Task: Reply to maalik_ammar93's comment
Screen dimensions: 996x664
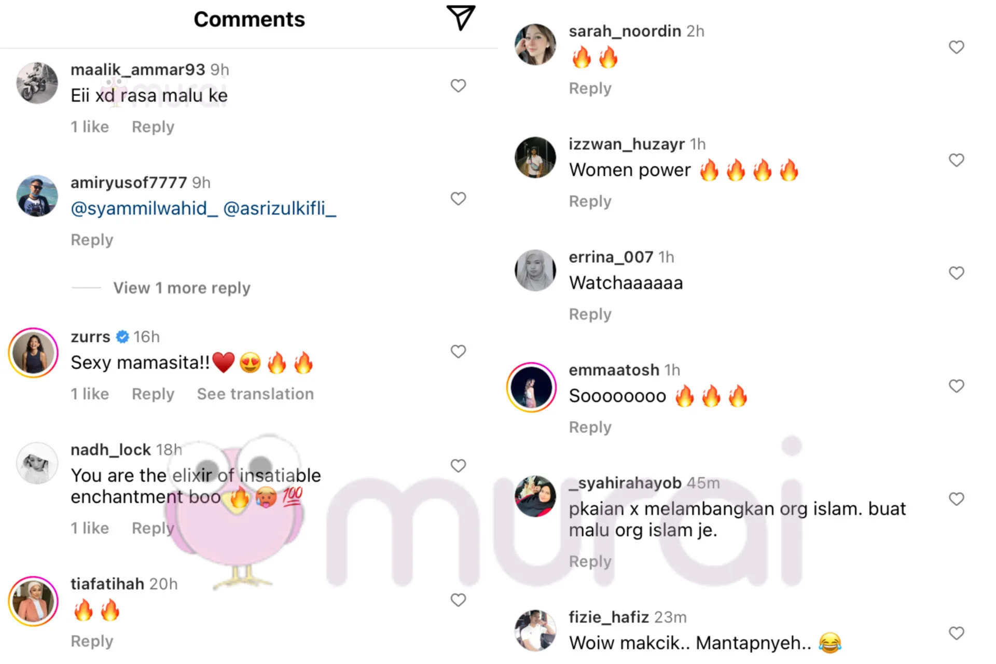Action: click(153, 127)
